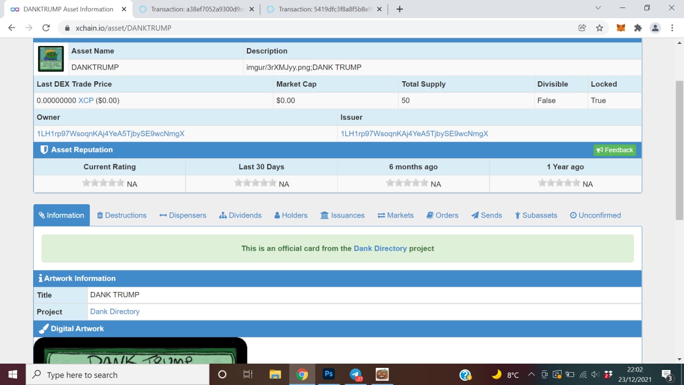This screenshot has height=385, width=684.
Task: Click the browser back arrow
Action: (12, 28)
